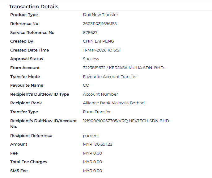Click the Transaction Details heading

click(x=33, y=6)
